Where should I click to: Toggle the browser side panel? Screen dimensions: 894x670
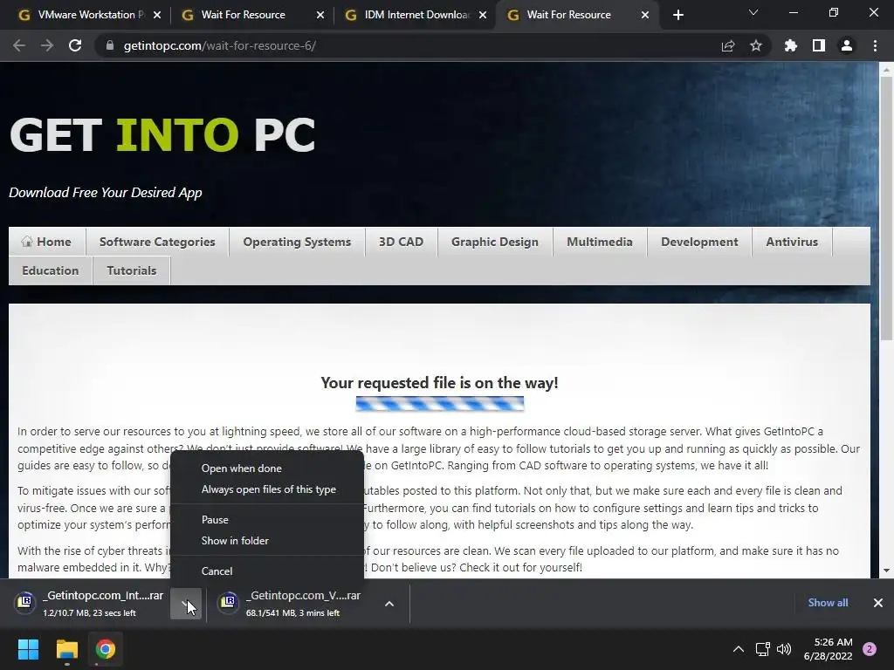pyautogui.click(x=819, y=45)
